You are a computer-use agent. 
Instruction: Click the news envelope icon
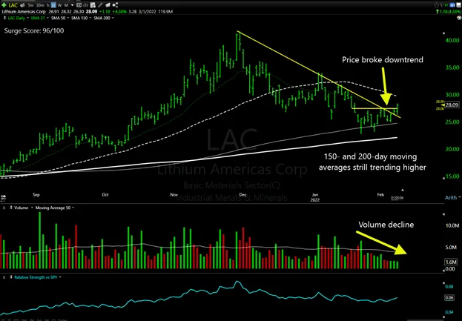108,5
